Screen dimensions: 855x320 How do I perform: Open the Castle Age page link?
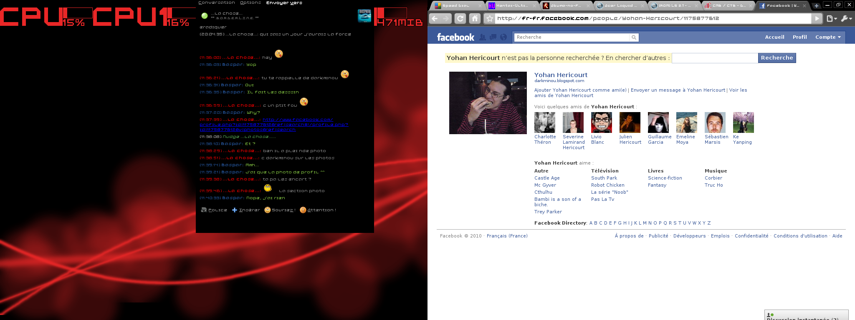[547, 178]
